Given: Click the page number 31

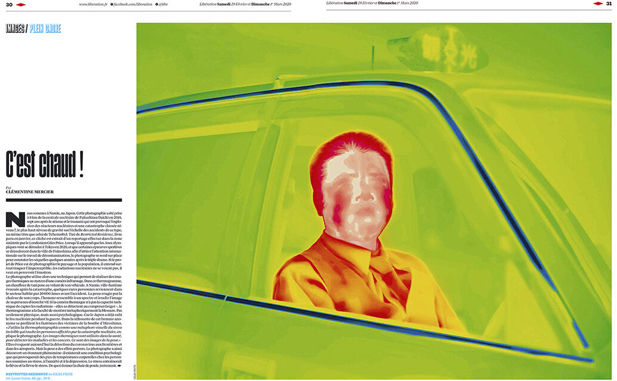Looking at the screenshot, I should 609,4.
